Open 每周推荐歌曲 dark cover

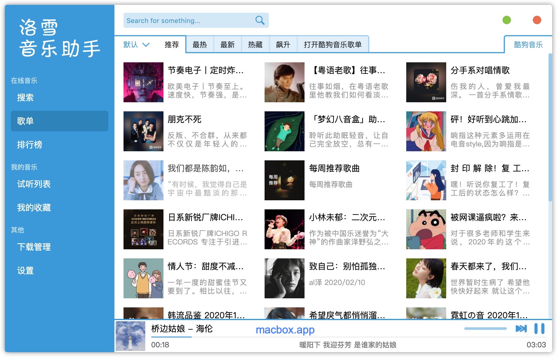coord(285,180)
